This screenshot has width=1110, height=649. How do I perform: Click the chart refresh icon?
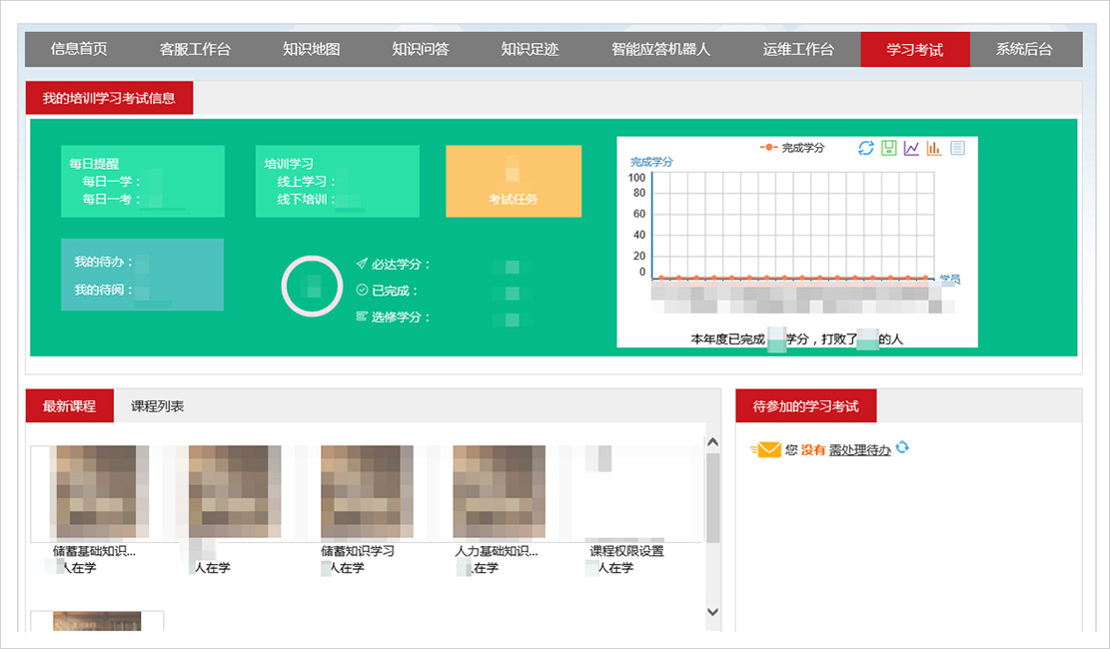(x=866, y=148)
